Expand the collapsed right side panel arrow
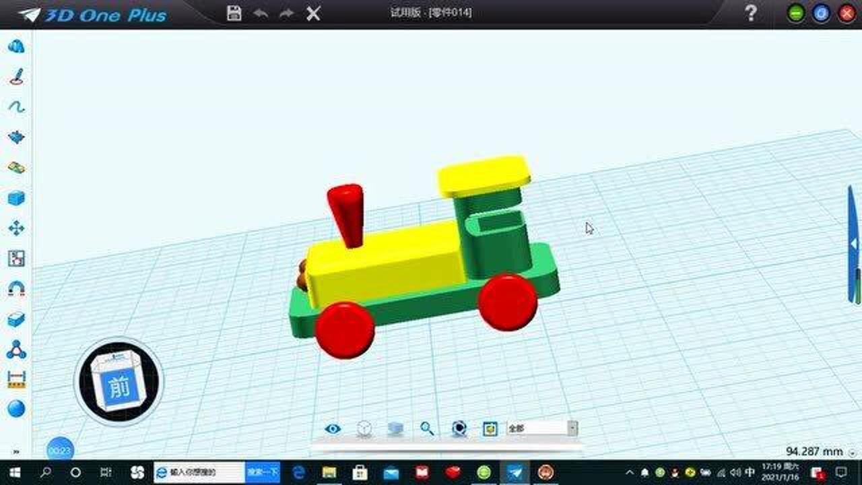Viewport: 862px width, 485px height. point(854,243)
